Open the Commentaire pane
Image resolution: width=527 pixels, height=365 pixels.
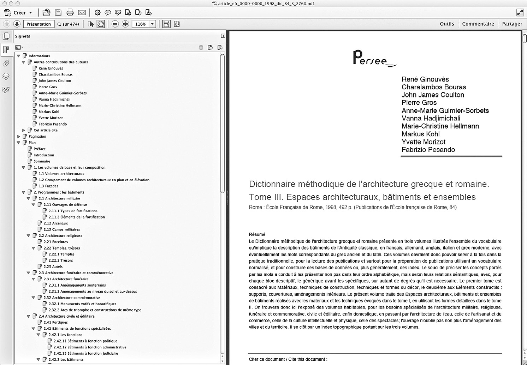tap(478, 24)
